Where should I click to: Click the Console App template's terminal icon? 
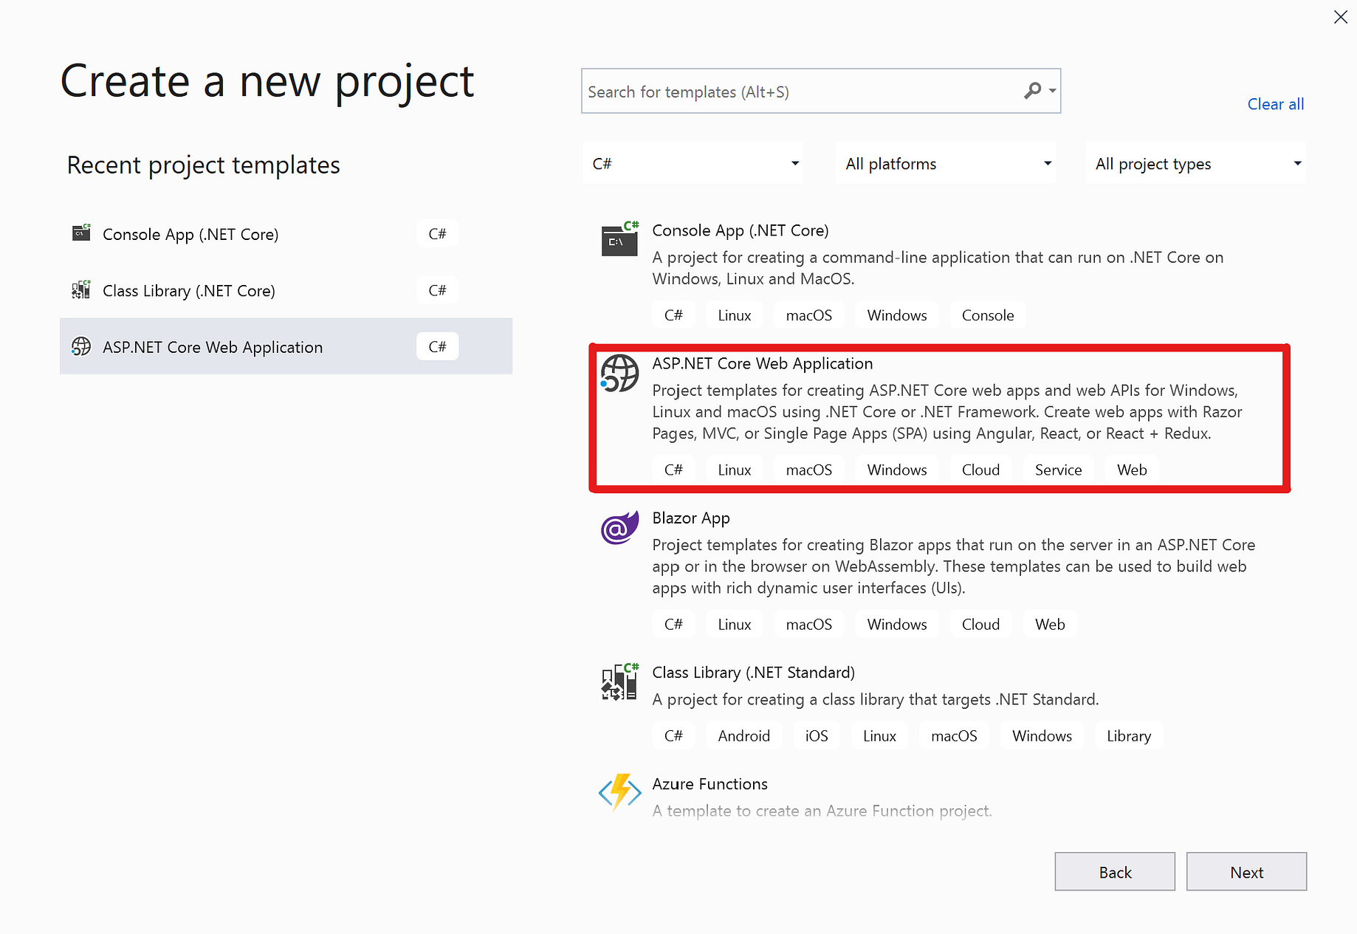click(x=620, y=239)
